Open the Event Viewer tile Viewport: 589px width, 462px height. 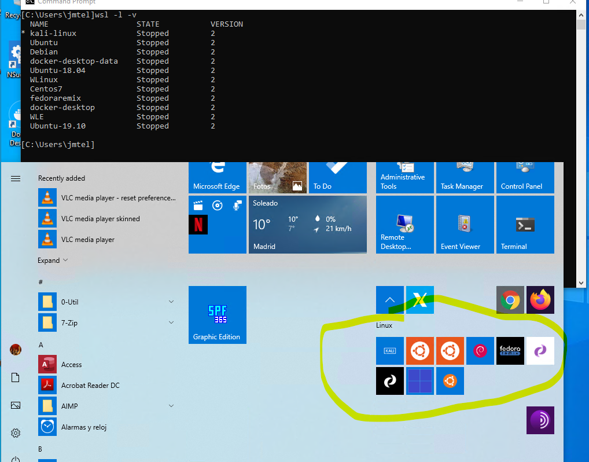click(x=465, y=225)
